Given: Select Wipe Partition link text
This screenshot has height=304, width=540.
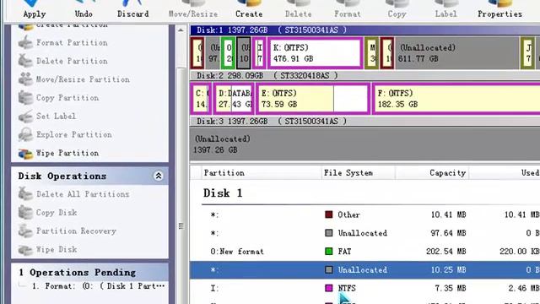Looking at the screenshot, I should click(67, 153).
